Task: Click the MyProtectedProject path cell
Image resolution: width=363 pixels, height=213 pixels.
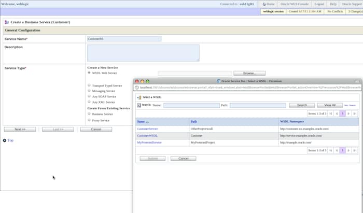Action: pos(203,143)
